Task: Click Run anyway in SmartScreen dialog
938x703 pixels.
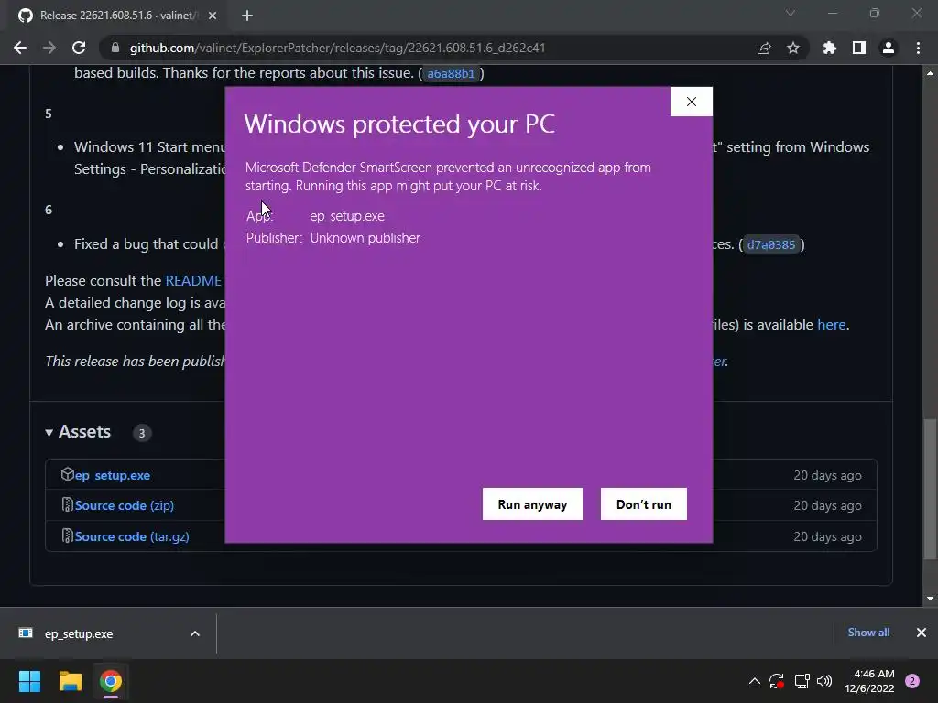Action: 532,504
